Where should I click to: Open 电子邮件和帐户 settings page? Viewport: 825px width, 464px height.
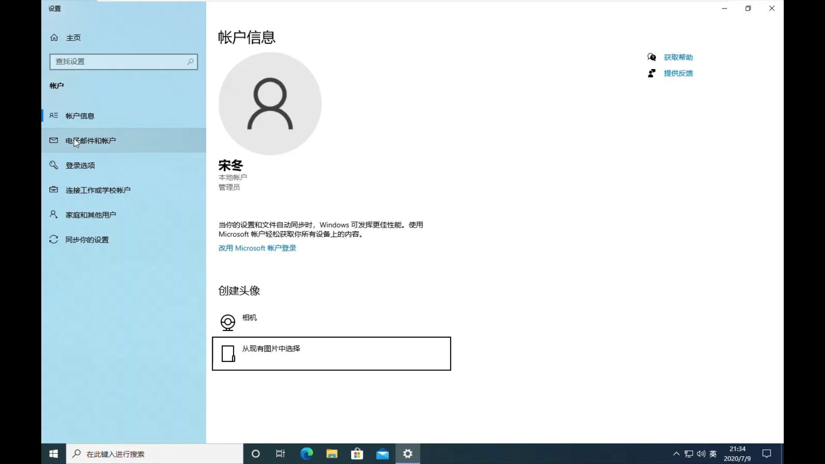(x=124, y=140)
